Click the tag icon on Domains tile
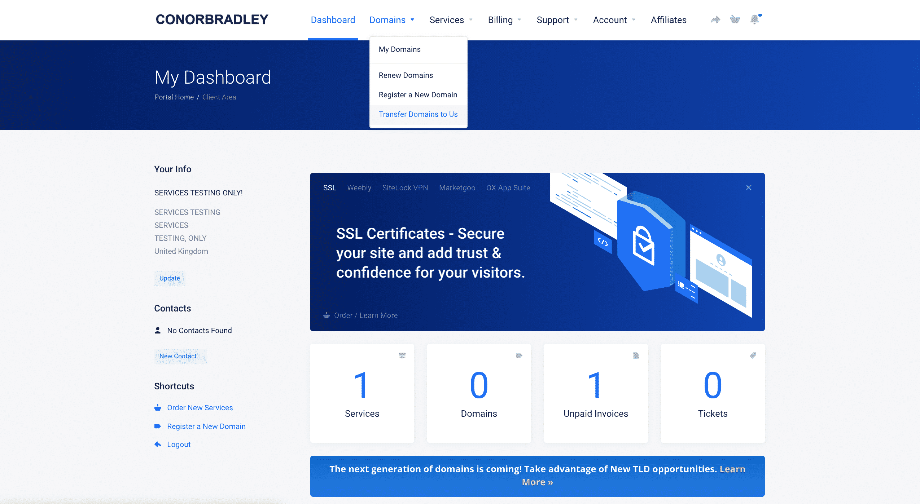 (x=519, y=355)
